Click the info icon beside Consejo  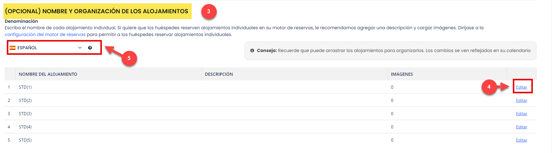pyautogui.click(x=252, y=50)
